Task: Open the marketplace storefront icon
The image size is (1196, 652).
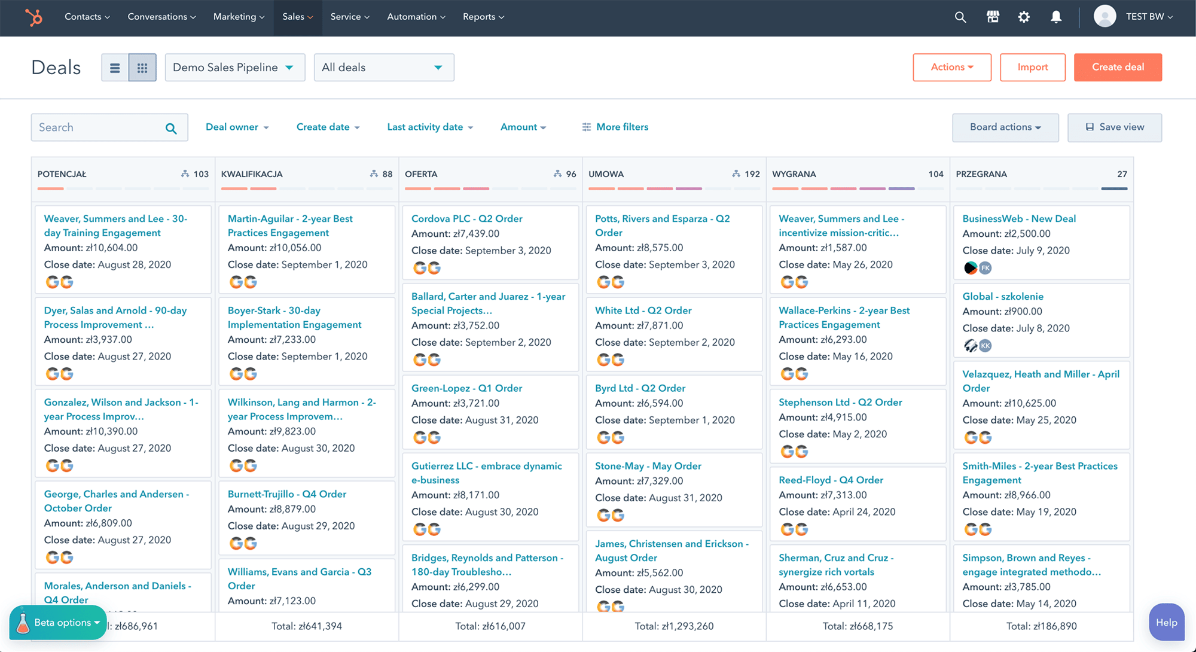Action: (x=993, y=17)
